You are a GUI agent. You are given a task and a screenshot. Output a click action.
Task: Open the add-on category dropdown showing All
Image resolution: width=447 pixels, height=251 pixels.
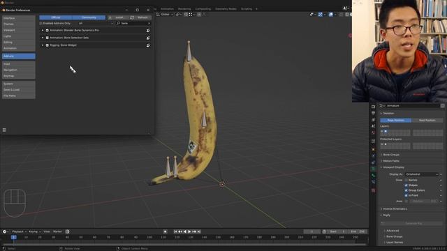96,23
